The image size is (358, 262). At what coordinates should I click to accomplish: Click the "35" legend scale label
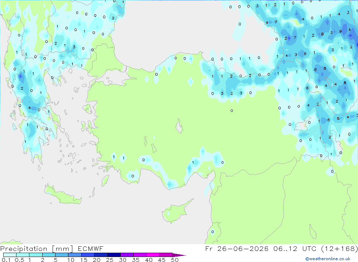136,260
